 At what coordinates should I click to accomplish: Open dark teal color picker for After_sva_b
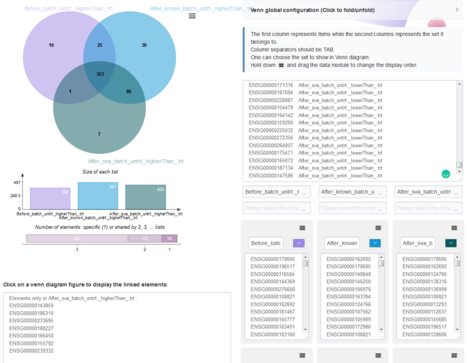pos(451,243)
